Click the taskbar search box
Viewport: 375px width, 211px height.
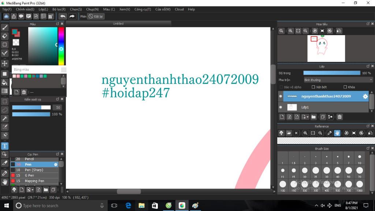[x=60, y=206]
